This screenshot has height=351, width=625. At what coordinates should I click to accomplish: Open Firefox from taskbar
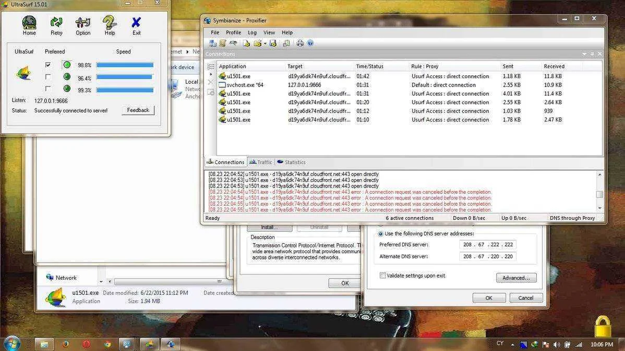pyautogui.click(x=65, y=344)
